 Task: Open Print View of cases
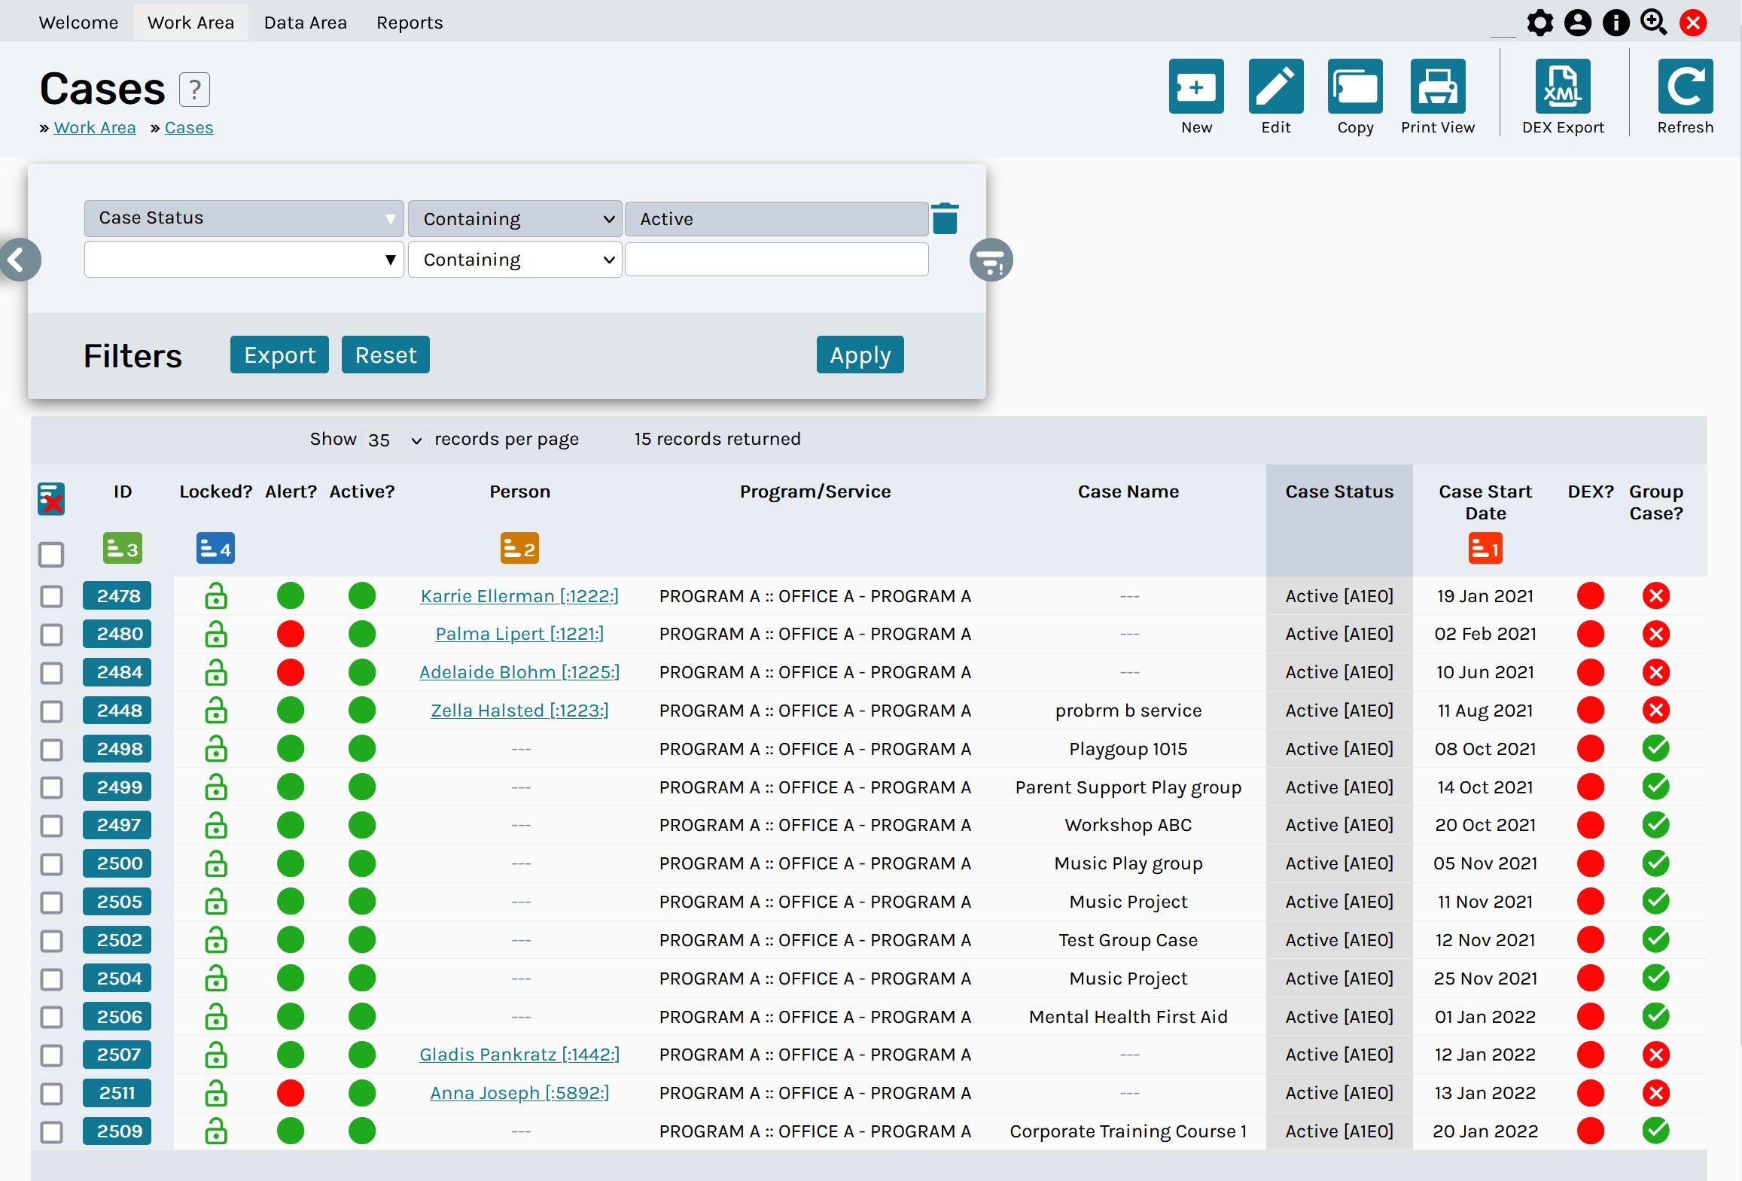click(1438, 85)
